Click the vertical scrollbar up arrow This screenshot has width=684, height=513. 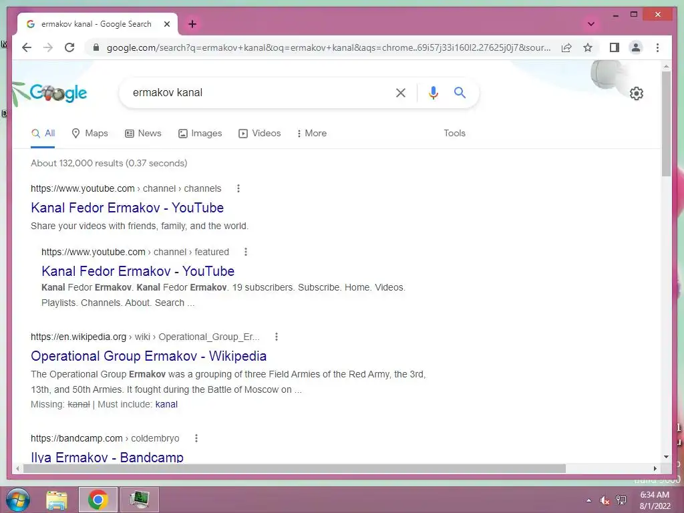666,67
